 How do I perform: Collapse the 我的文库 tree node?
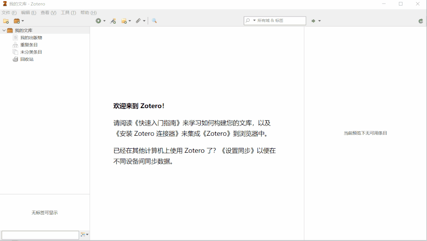tap(3, 30)
